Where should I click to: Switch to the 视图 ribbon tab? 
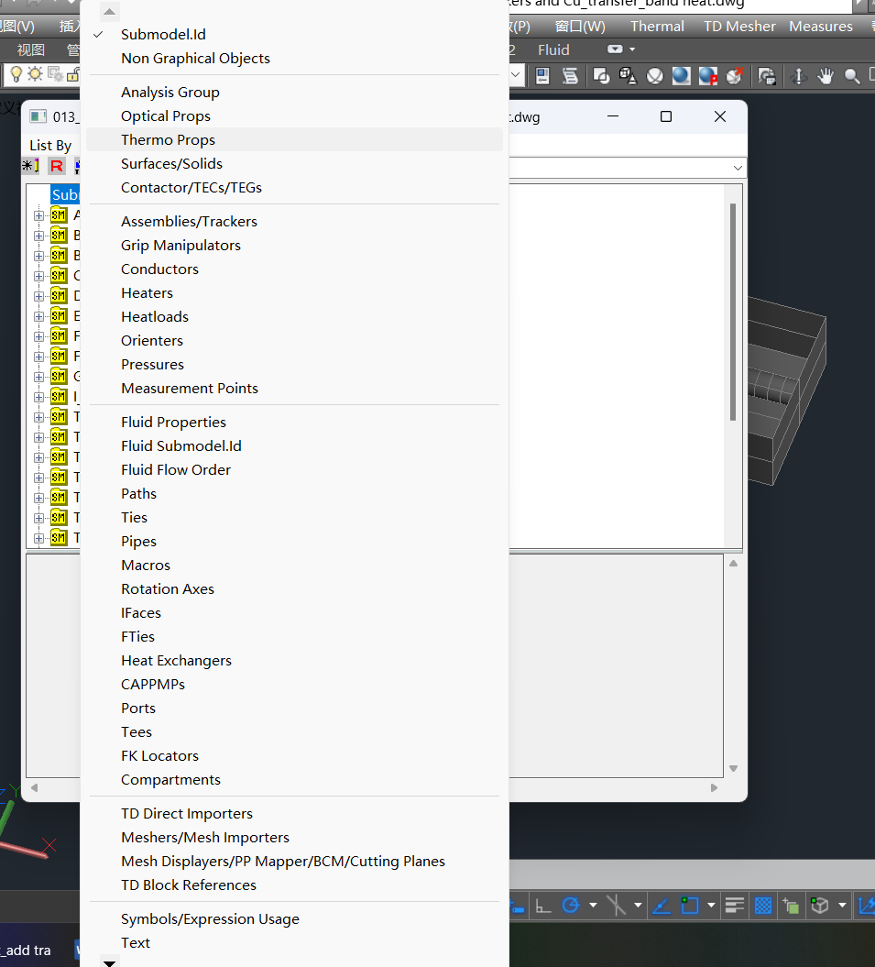coord(30,49)
